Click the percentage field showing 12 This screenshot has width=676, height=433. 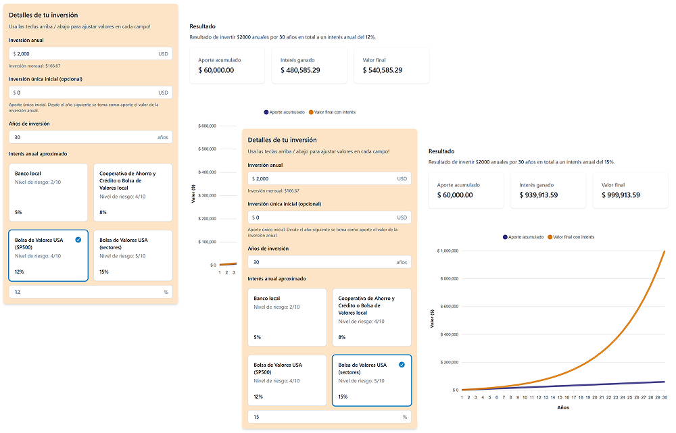90,291
